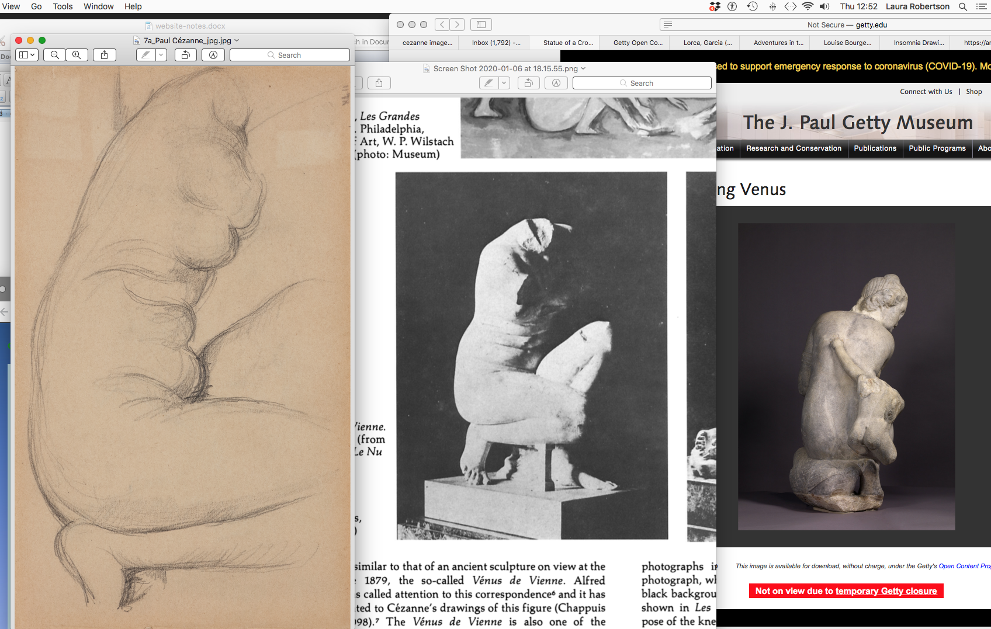The image size is (991, 629).
Task: Click Thu 12:52 clock in menu bar
Action: pyautogui.click(x=858, y=6)
